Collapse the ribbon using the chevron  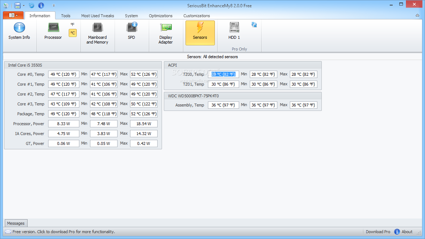417,16
